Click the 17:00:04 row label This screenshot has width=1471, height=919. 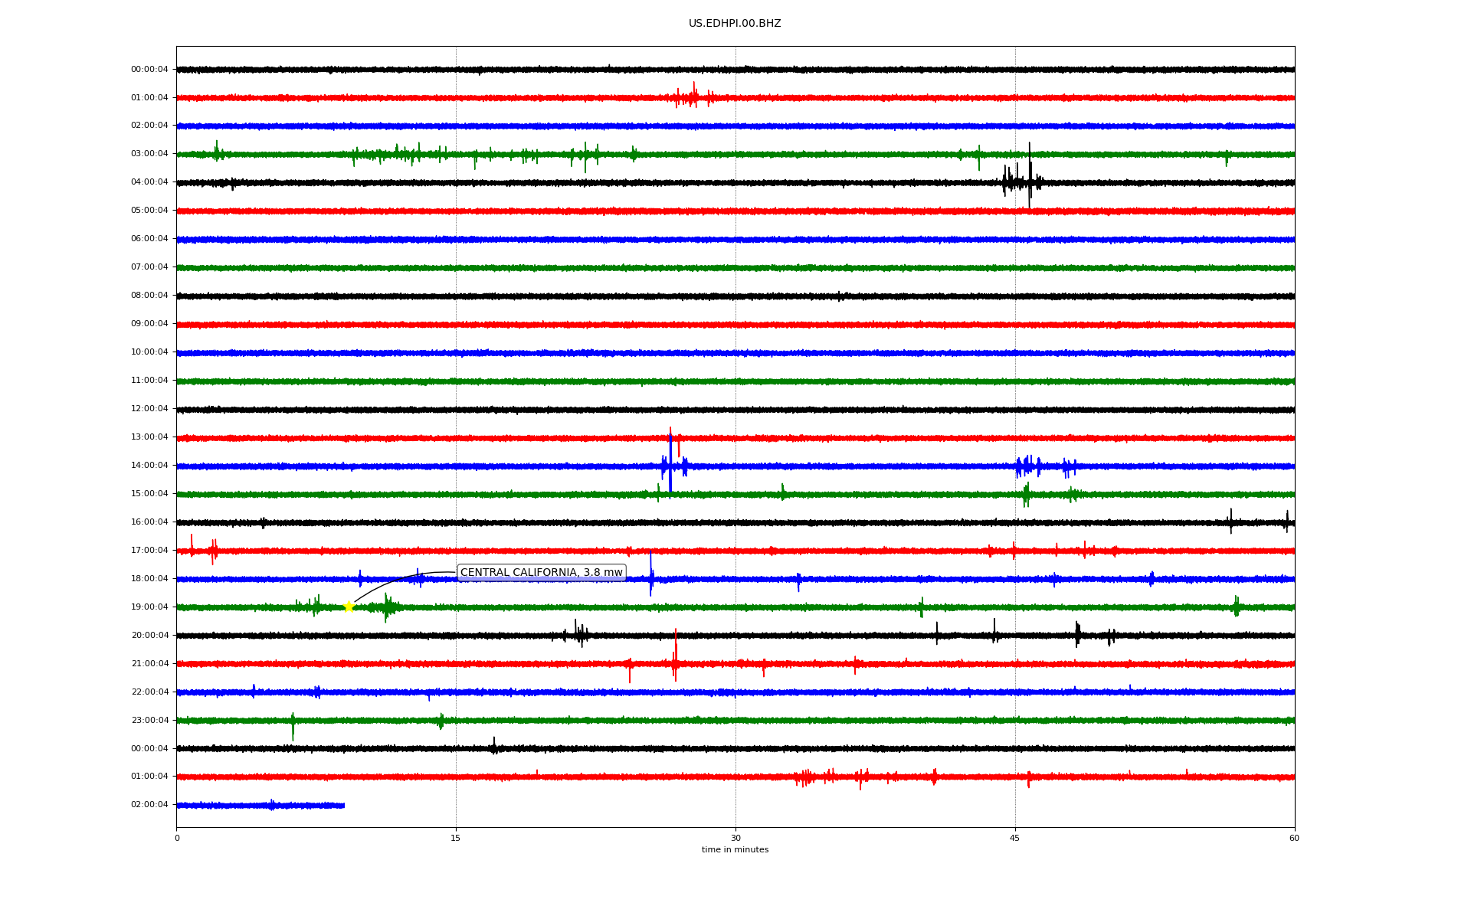point(149,551)
